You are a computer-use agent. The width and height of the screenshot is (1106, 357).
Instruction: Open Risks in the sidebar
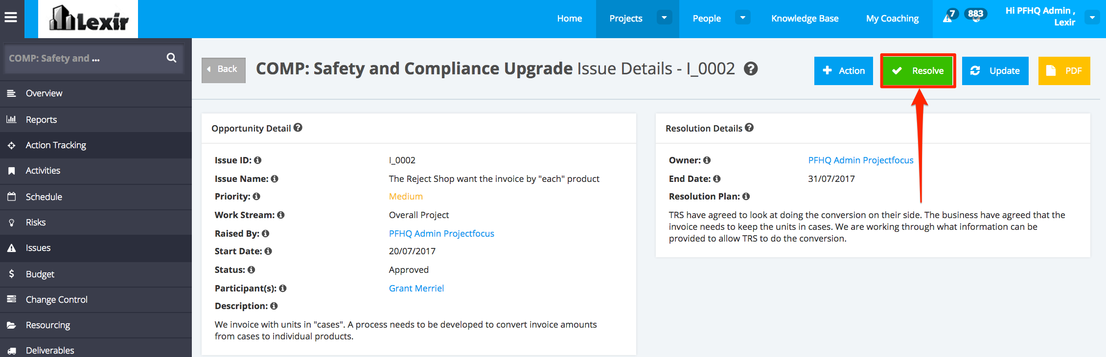point(96,223)
